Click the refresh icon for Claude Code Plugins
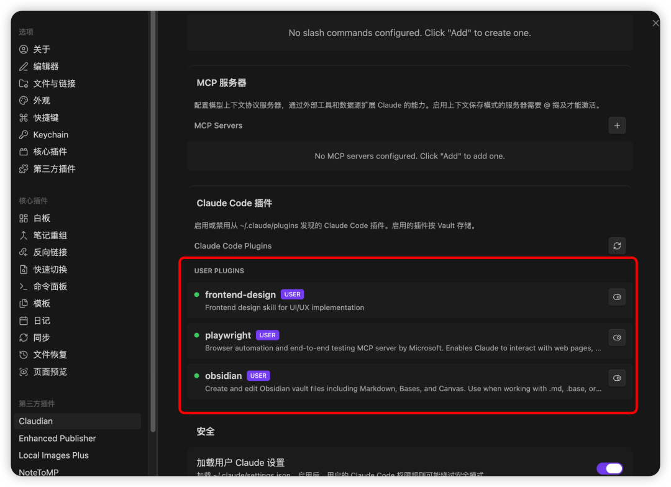The height and width of the screenshot is (487, 671). 617,245
